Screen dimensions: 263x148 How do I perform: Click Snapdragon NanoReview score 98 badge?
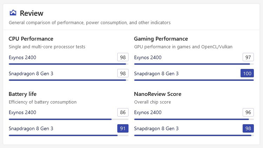coord(248,129)
